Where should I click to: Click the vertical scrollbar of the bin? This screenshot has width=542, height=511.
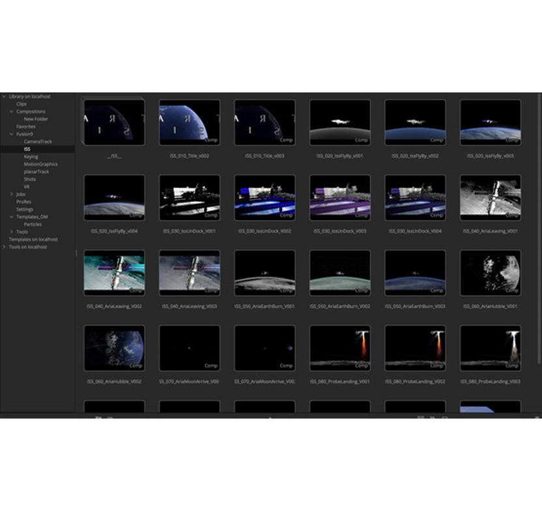(x=539, y=228)
